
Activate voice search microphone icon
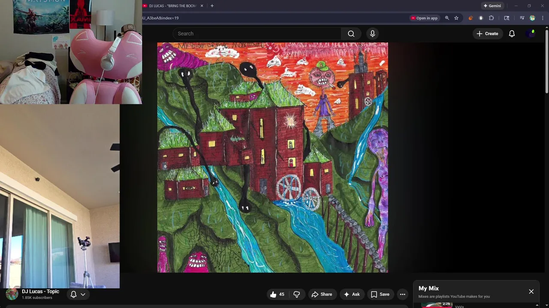372,33
